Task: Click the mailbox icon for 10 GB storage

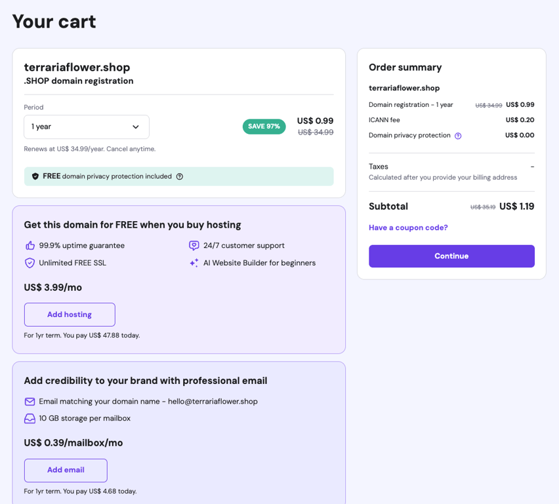Action: pyautogui.click(x=30, y=418)
